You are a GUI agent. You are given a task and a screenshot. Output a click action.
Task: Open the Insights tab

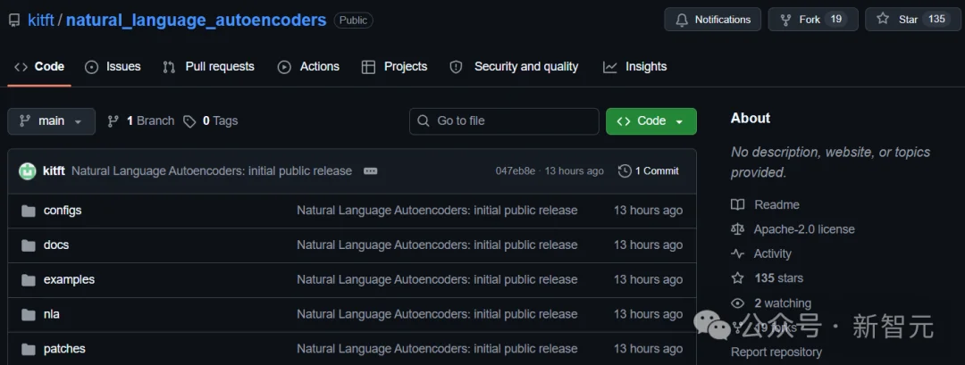click(634, 66)
